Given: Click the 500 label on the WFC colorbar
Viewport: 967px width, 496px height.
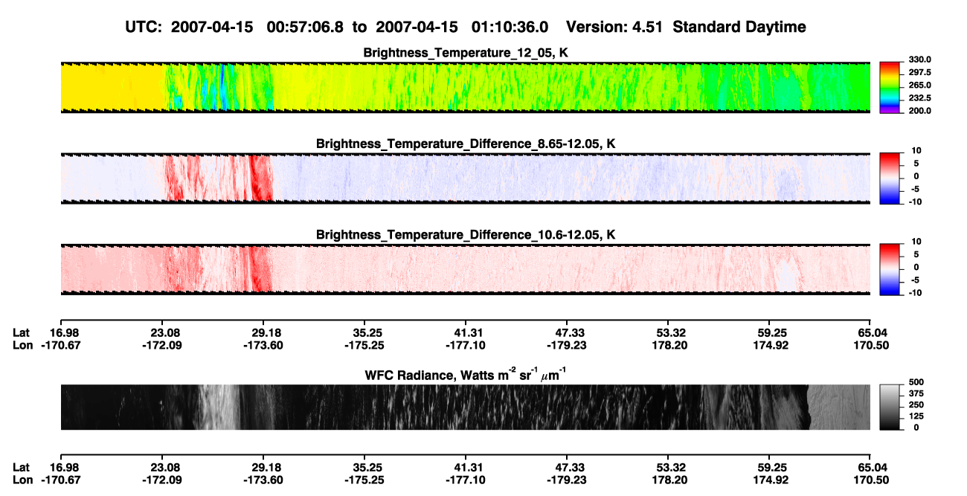Looking at the screenshot, I should 916,381.
